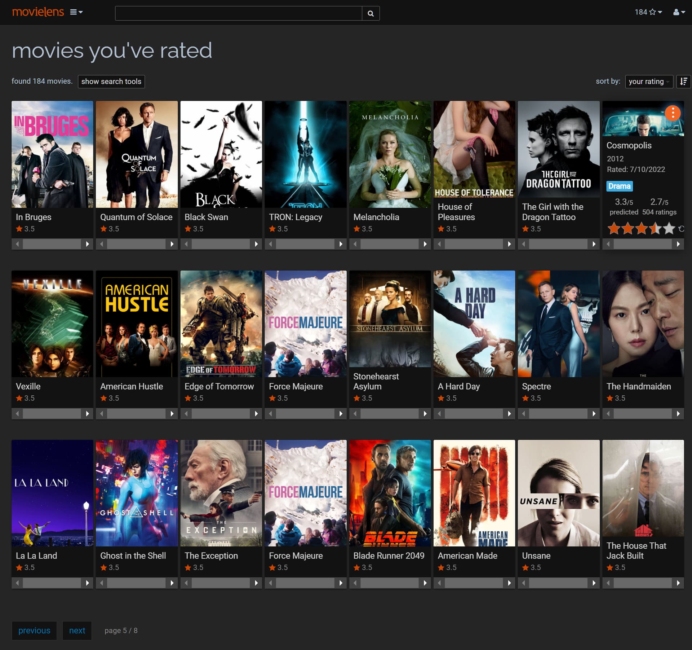692x650 pixels.
Task: Open Stonehearst Asylum title link
Action: (x=376, y=382)
